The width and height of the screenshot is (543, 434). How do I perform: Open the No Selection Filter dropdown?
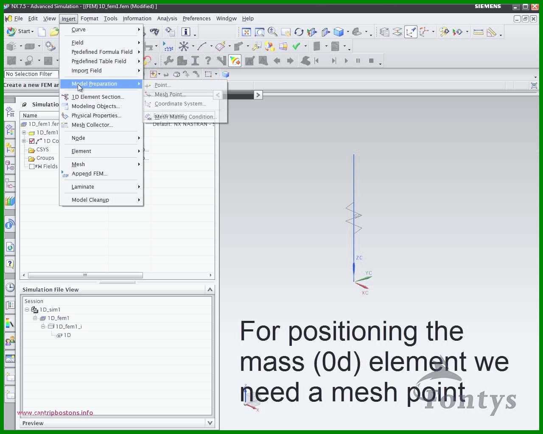point(31,74)
